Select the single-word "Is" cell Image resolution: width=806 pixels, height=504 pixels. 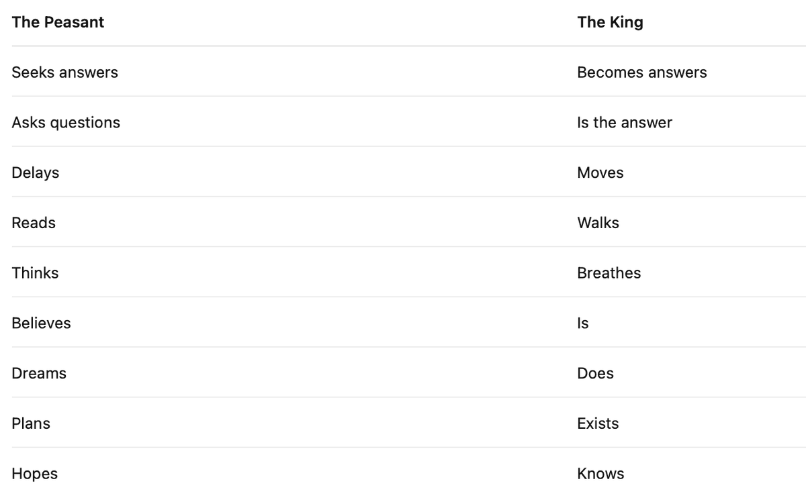tap(582, 323)
